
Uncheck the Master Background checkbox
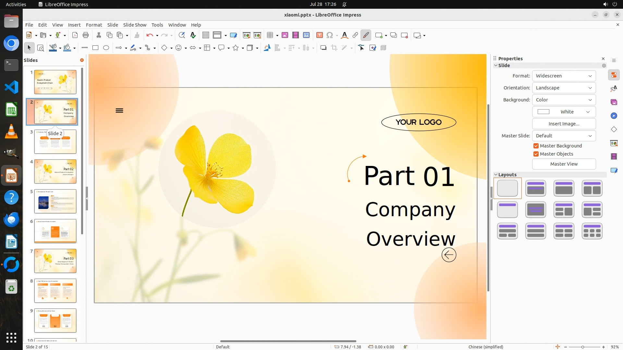pyautogui.click(x=536, y=146)
